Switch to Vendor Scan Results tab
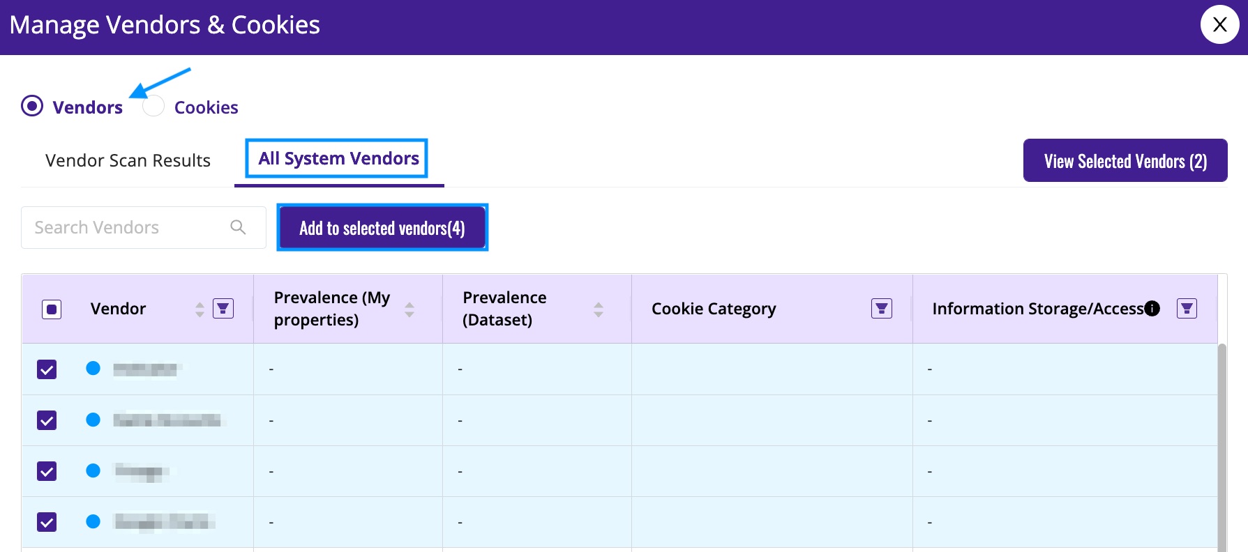This screenshot has width=1248, height=552. 128,160
